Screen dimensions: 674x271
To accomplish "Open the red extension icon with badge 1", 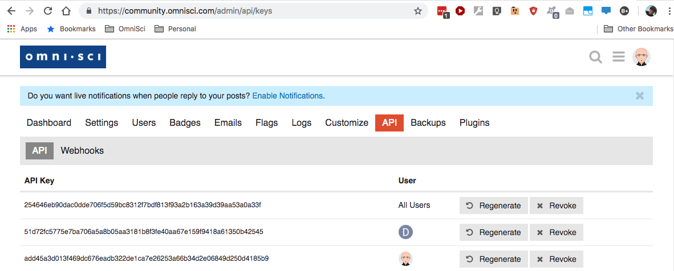I will 442,11.
